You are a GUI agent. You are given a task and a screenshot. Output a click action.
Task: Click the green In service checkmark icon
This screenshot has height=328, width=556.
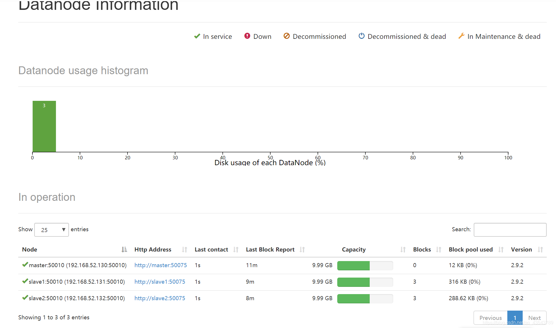197,36
